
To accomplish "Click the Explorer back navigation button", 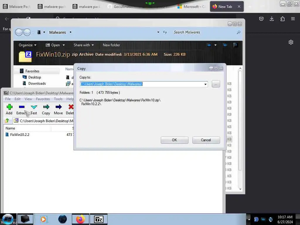I will (x=19, y=32).
